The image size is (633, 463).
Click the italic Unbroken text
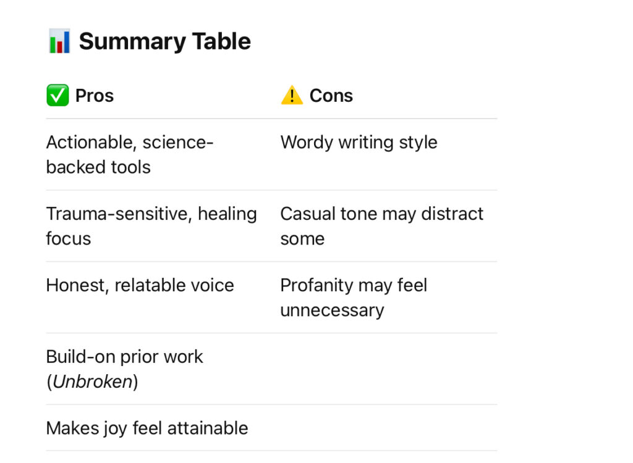point(93,382)
